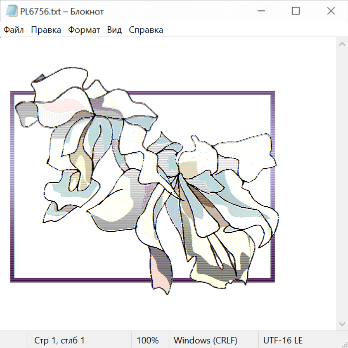The height and width of the screenshot is (348, 348).
Task: Open the Файл menu
Action: pos(14,30)
